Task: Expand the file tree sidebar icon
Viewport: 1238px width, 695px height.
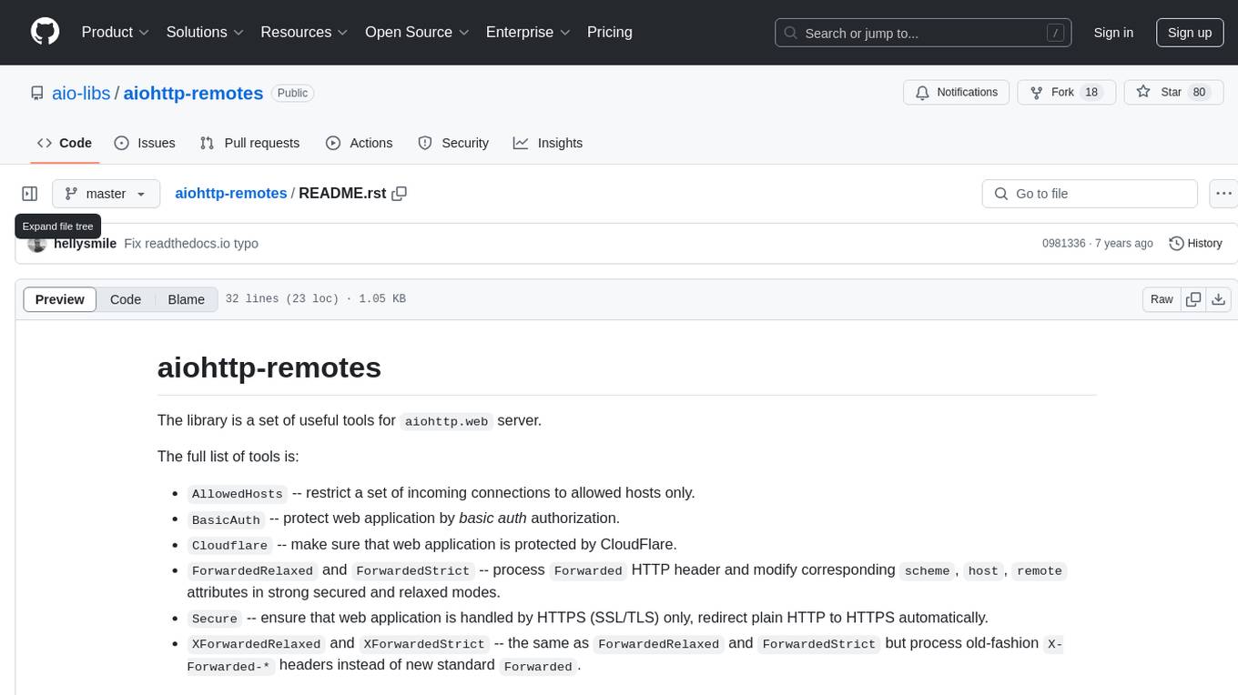Action: pos(30,194)
